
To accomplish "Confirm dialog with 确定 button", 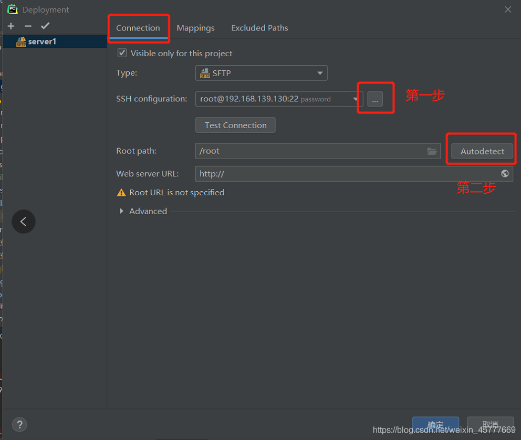I will 435,425.
